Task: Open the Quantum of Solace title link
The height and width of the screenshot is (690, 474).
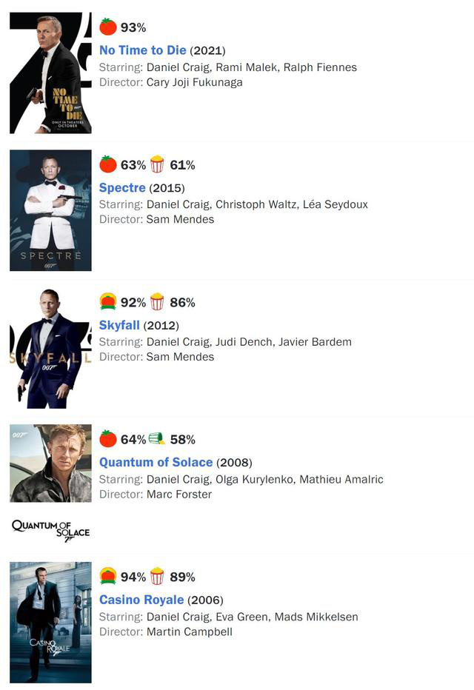Action: click(156, 463)
